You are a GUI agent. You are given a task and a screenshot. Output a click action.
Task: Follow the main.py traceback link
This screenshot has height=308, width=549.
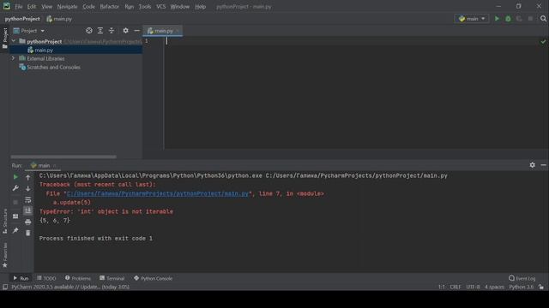(157, 193)
